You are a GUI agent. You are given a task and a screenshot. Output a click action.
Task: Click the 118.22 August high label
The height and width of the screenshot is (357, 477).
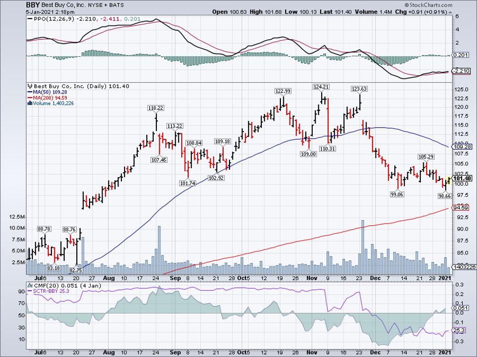[156, 108]
